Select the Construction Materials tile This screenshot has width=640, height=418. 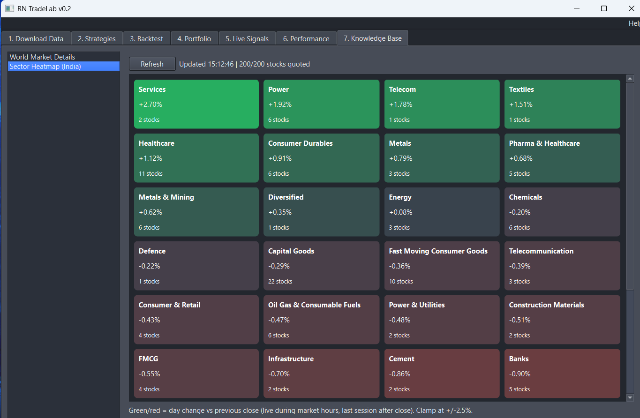(562, 320)
